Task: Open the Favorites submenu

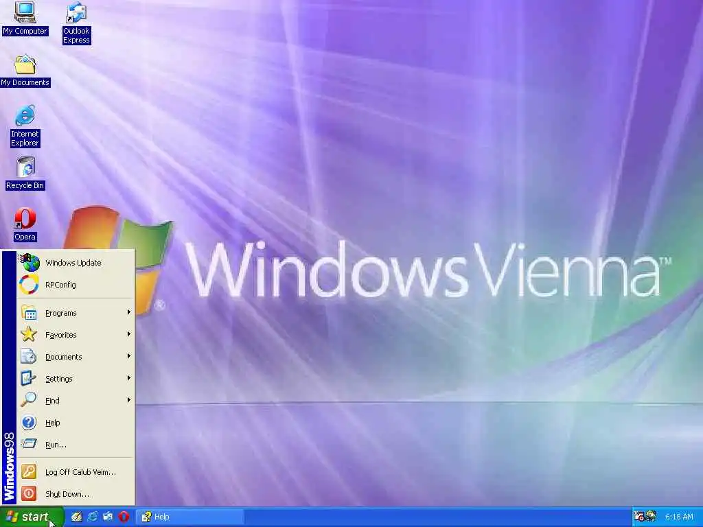Action: click(76, 335)
